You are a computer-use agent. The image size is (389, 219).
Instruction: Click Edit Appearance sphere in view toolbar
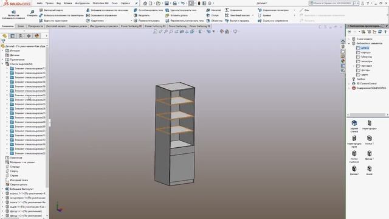(x=222, y=32)
